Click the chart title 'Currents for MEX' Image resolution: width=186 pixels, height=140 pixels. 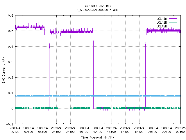point(97,6)
